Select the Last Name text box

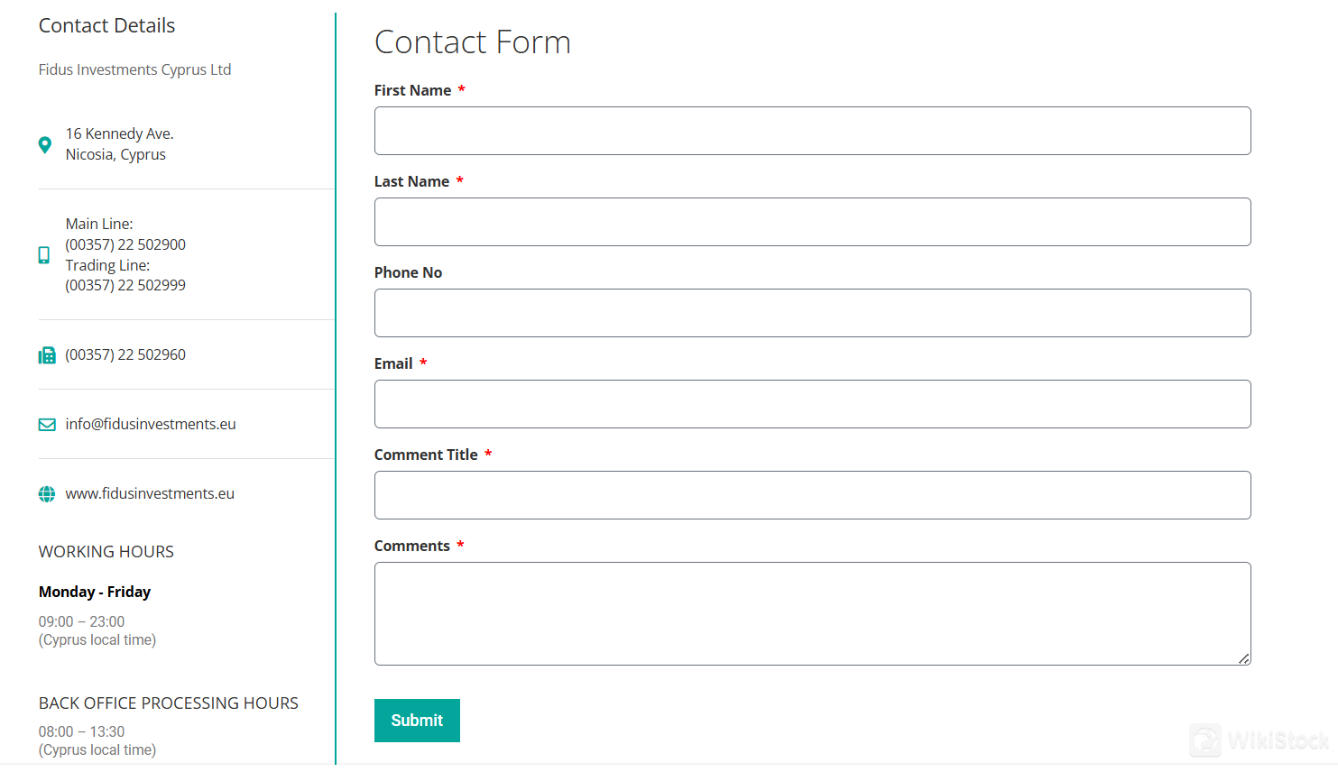click(x=812, y=222)
